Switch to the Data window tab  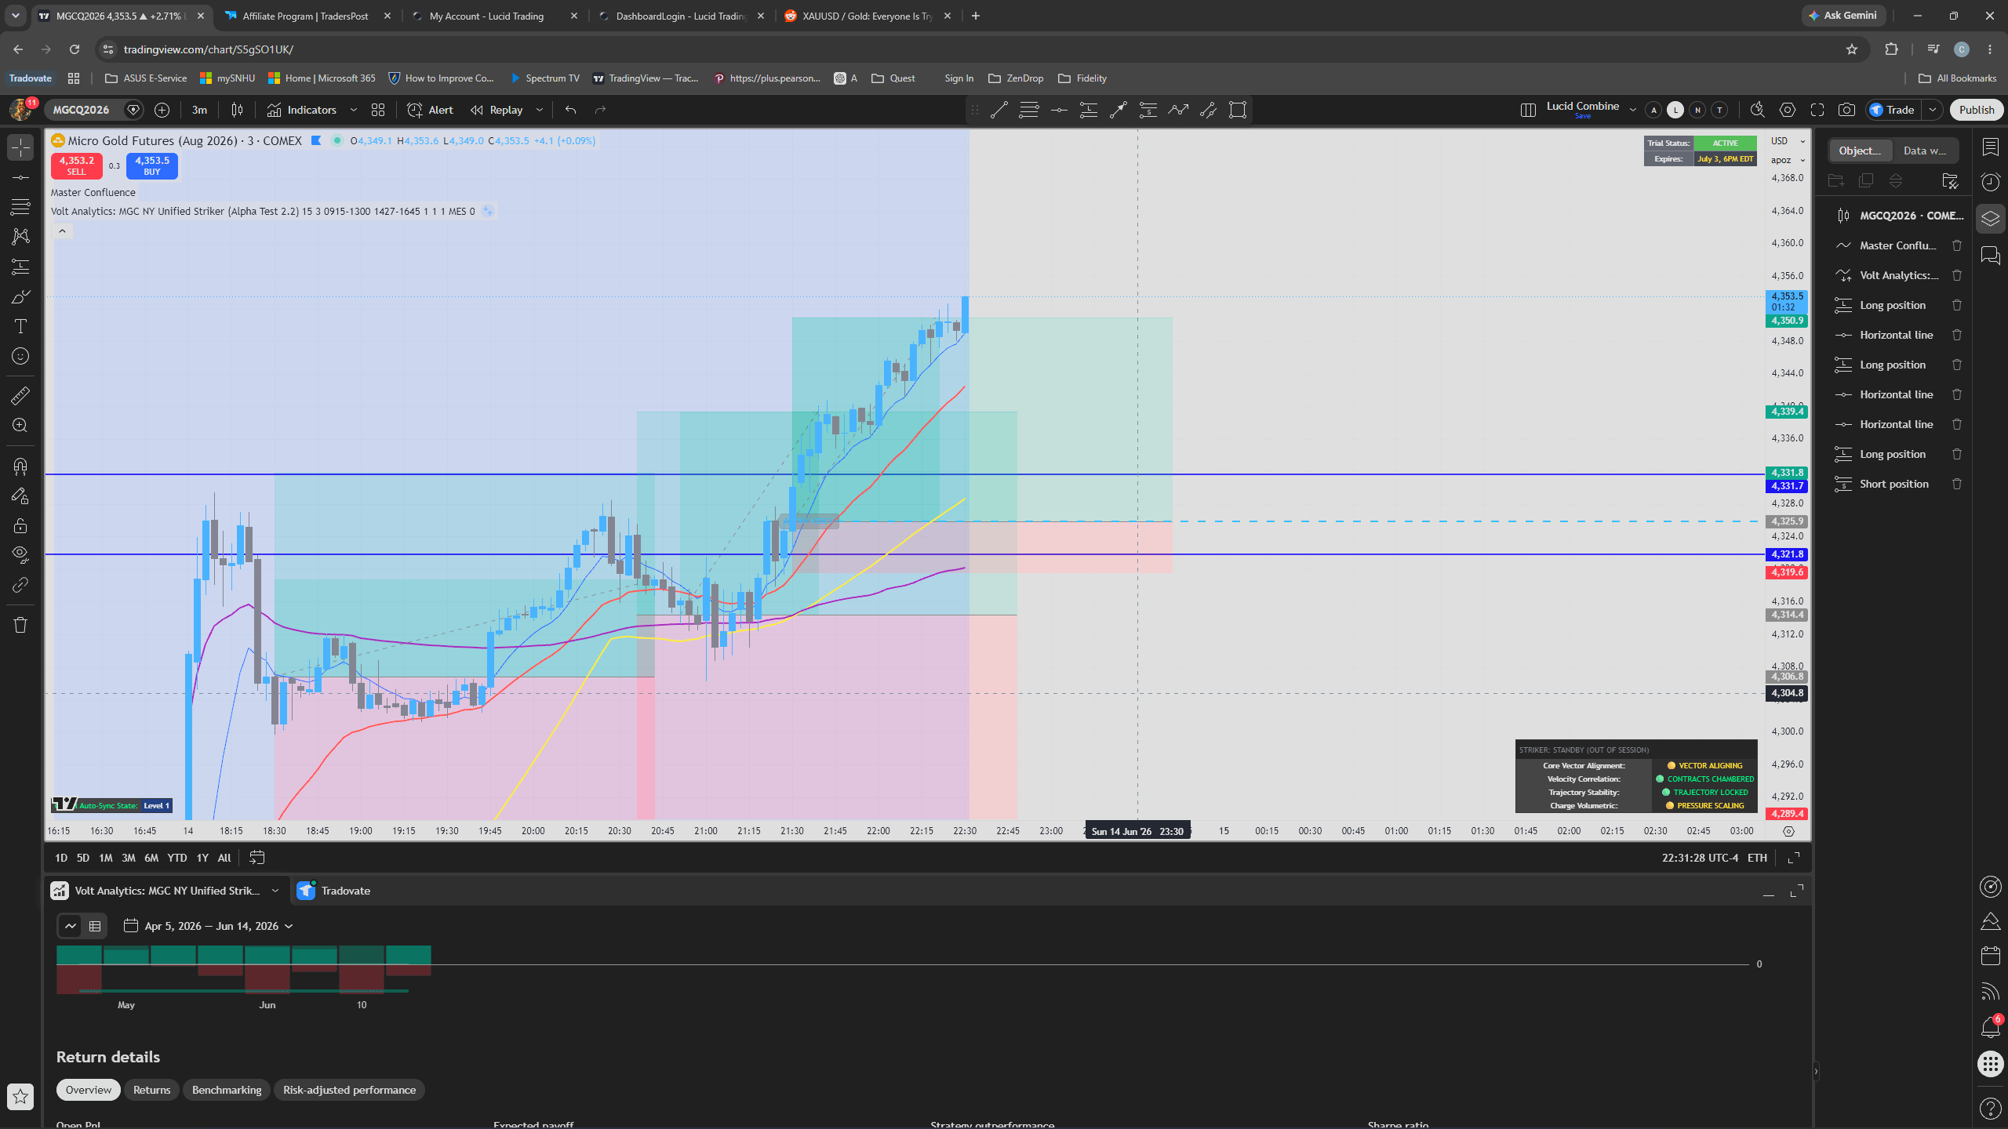[1925, 151]
